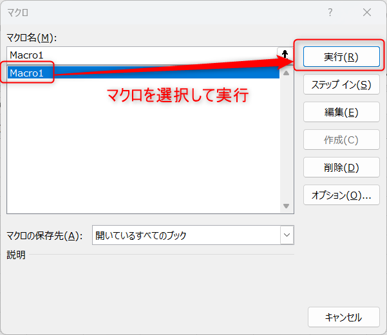The width and height of the screenshot is (387, 335).
Task: Click the collapse-dialog arrow icon beside macro name
Action: (285, 55)
